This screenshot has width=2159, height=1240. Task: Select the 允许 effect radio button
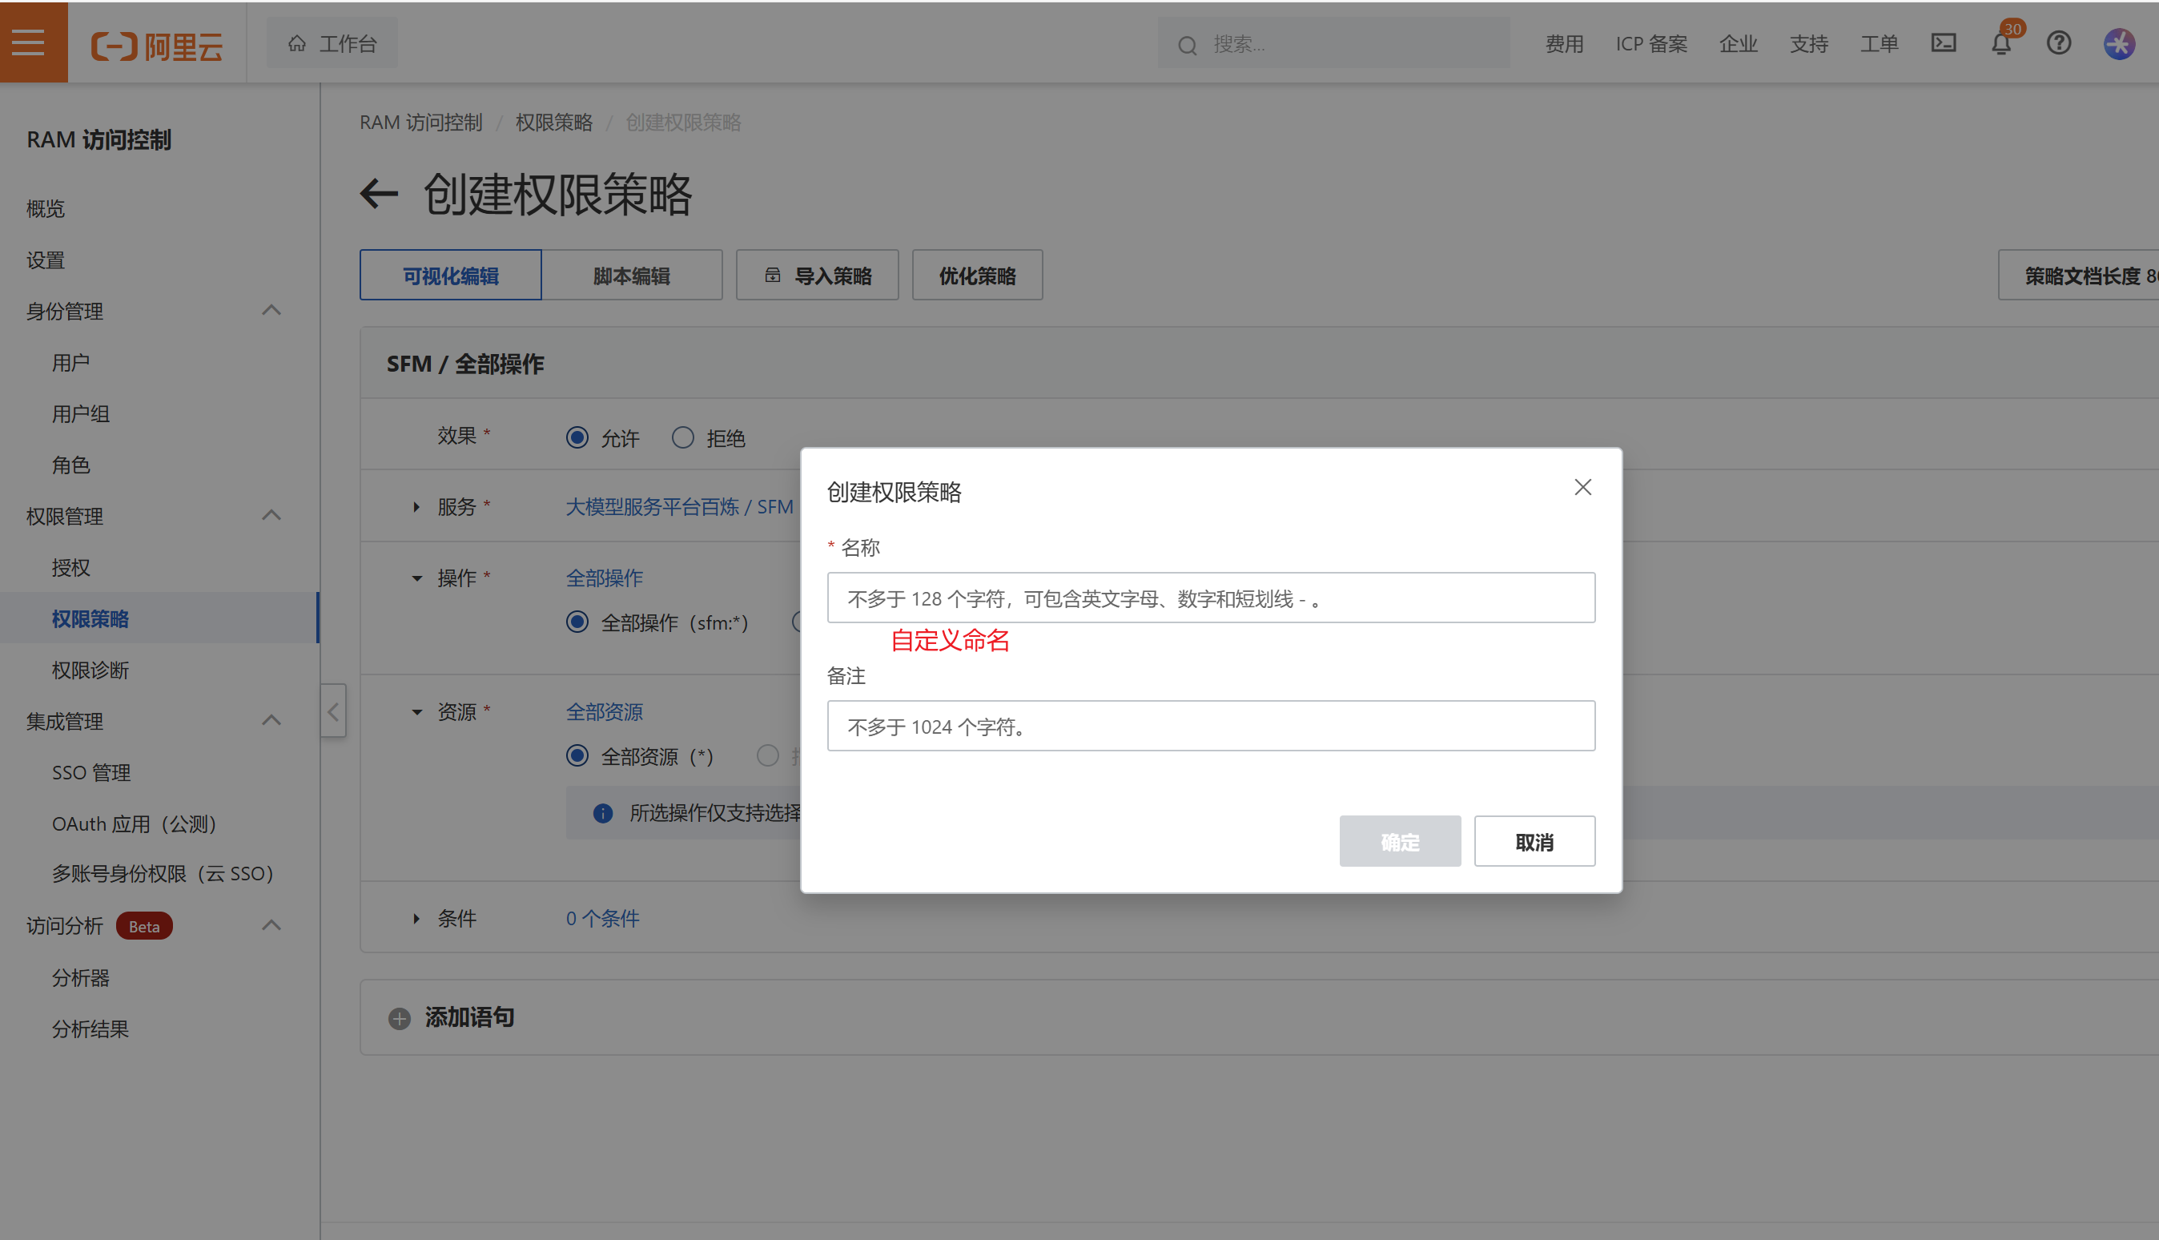pyautogui.click(x=577, y=437)
